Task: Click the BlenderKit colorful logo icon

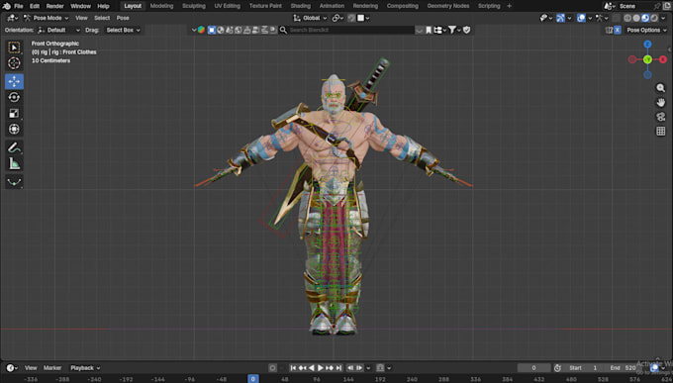Action: pos(201,30)
